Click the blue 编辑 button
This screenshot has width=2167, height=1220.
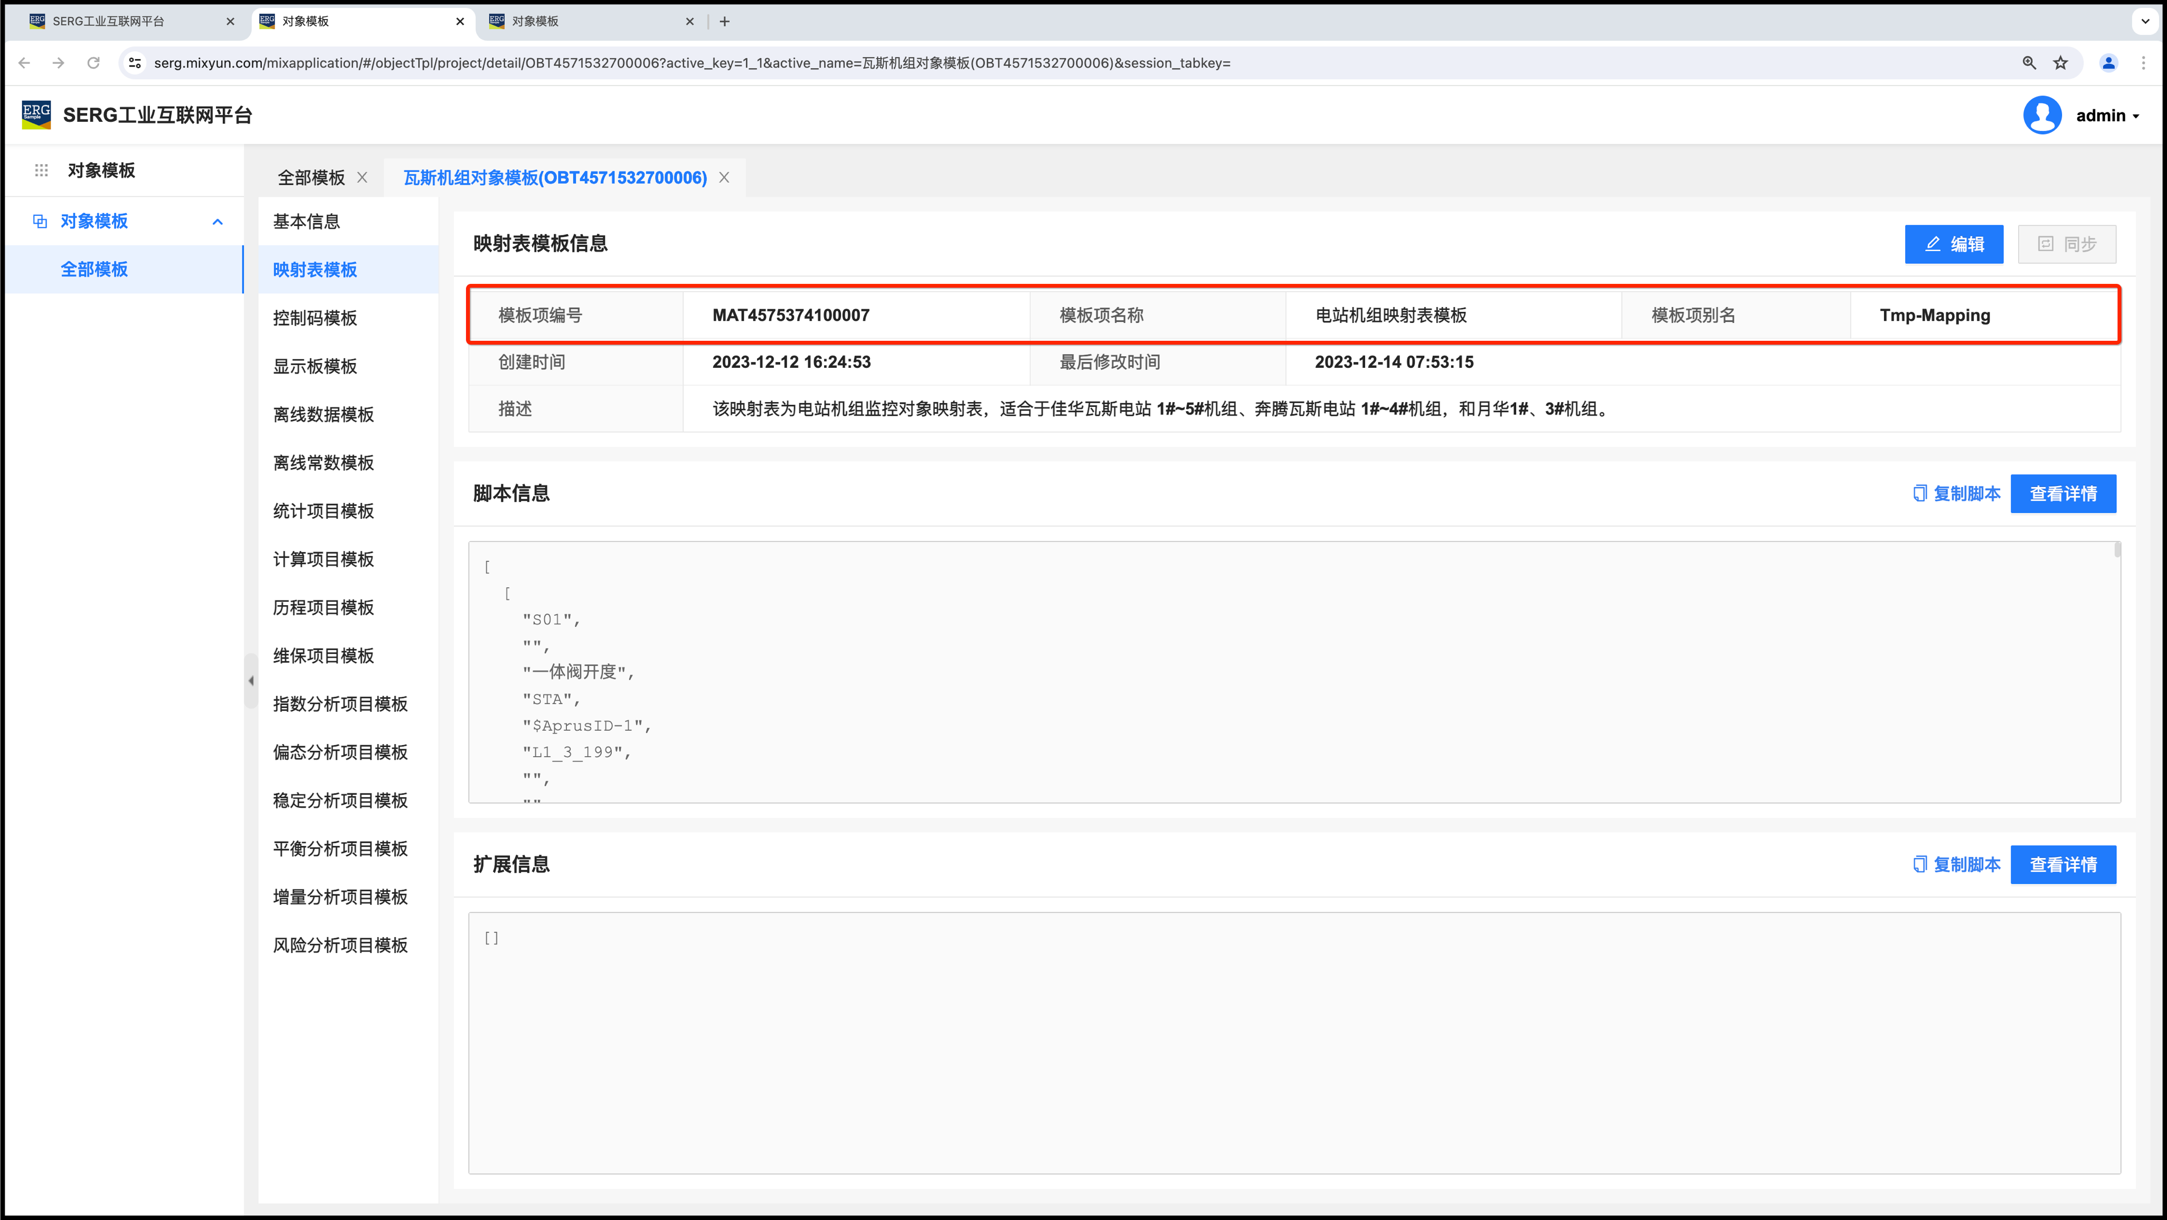1953,244
